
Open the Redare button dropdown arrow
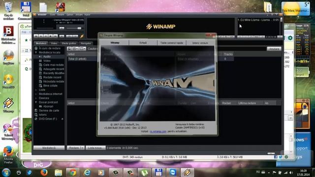point(82,147)
